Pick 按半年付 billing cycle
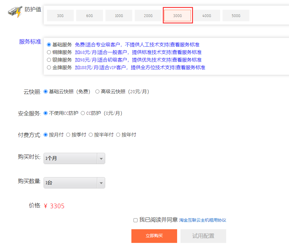The height and width of the screenshot is (249, 289). (91, 135)
